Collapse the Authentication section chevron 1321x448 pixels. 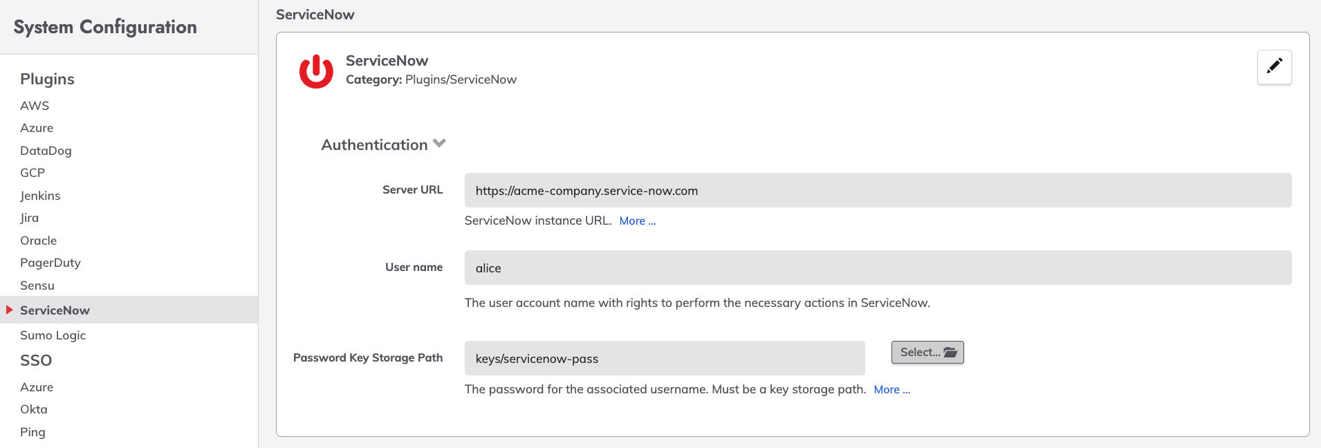439,144
